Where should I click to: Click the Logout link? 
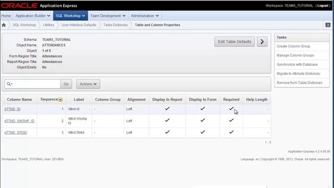pyautogui.click(x=323, y=6)
